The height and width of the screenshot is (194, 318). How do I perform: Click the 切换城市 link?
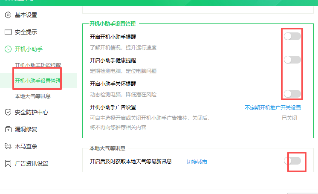tap(197, 162)
